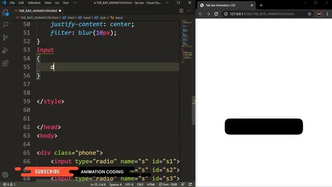Open the Manage gear in activity bar
This screenshot has height=187, width=332.
pyautogui.click(x=5, y=175)
